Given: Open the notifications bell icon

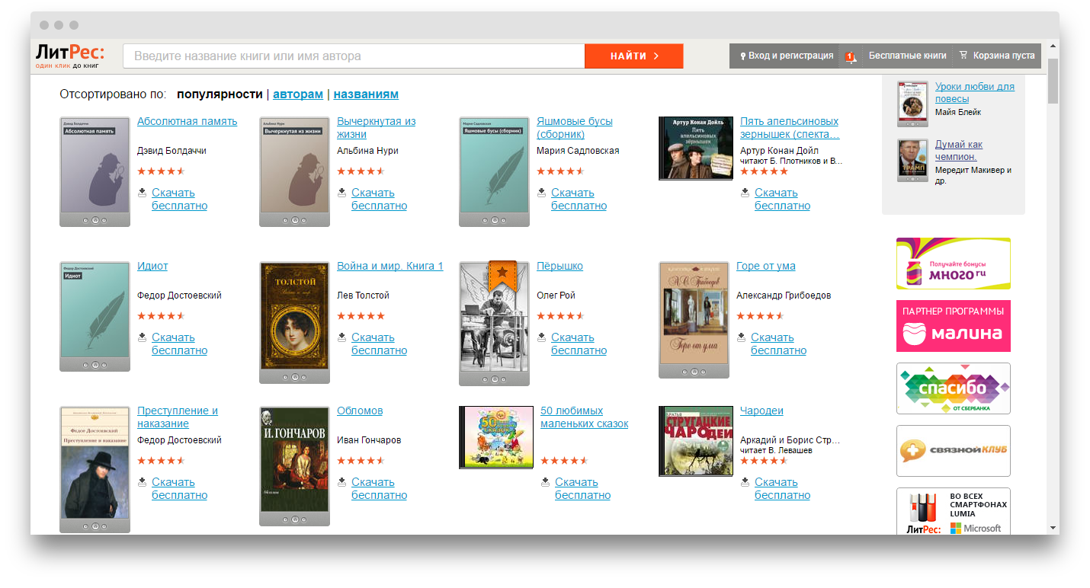Looking at the screenshot, I should tap(851, 56).
